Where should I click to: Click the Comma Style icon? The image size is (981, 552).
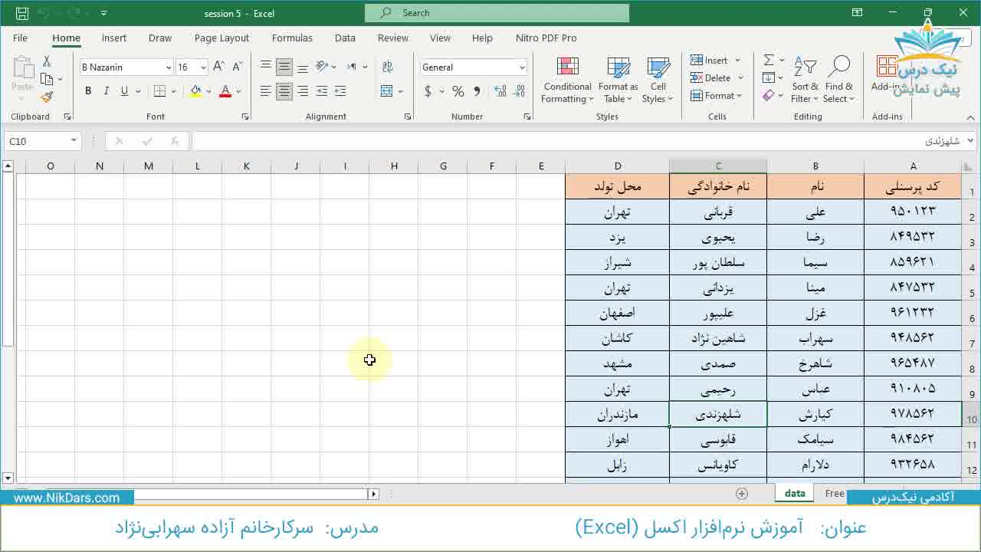pyautogui.click(x=476, y=90)
